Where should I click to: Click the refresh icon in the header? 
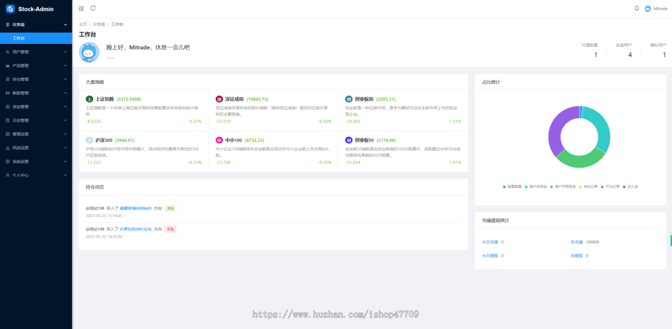pyautogui.click(x=93, y=8)
